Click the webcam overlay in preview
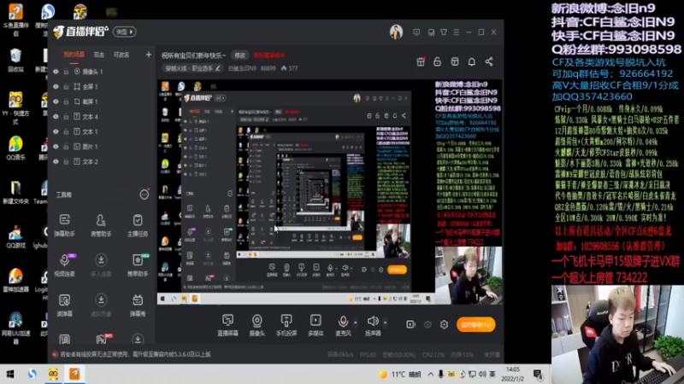The height and width of the screenshot is (384, 684). click(x=468, y=275)
